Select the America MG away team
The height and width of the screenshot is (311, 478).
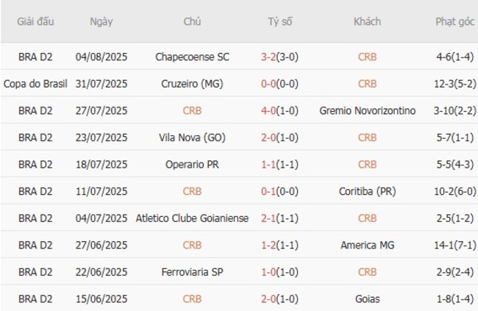pos(367,245)
